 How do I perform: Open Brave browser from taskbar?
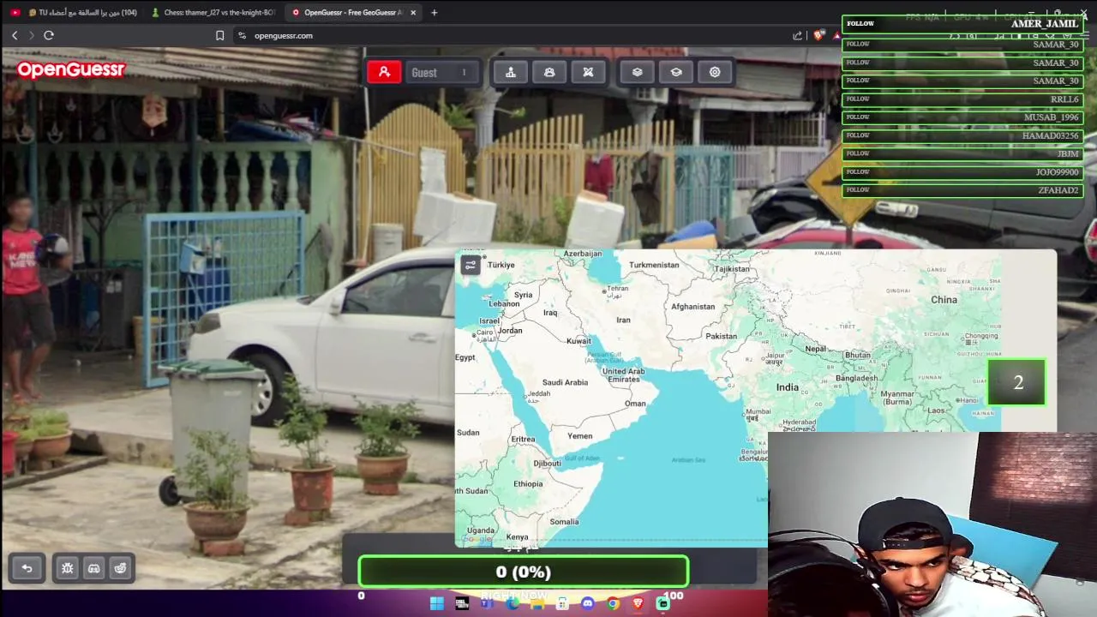638,603
